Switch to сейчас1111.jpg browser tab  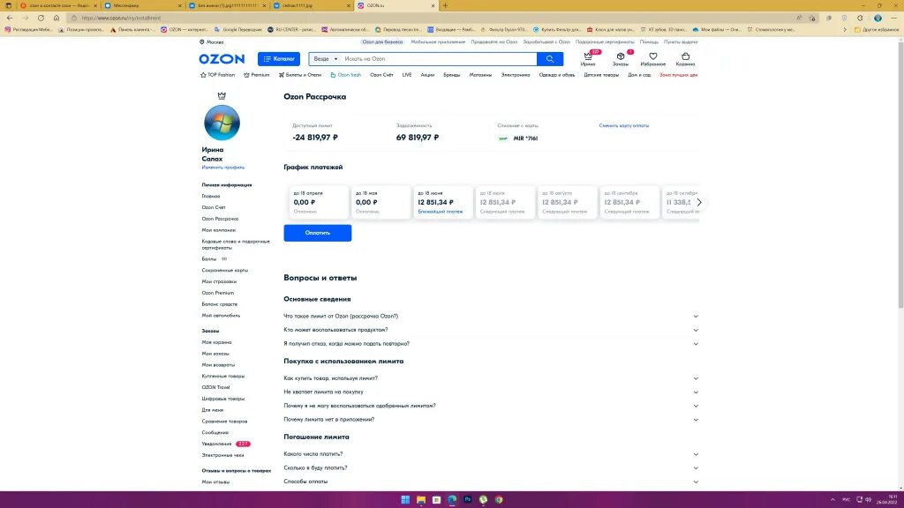pyautogui.click(x=312, y=5)
